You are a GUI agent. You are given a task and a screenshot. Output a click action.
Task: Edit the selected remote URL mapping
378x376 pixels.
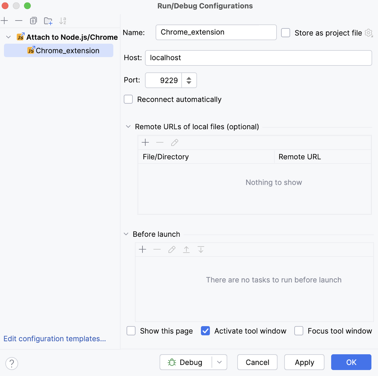click(x=175, y=142)
